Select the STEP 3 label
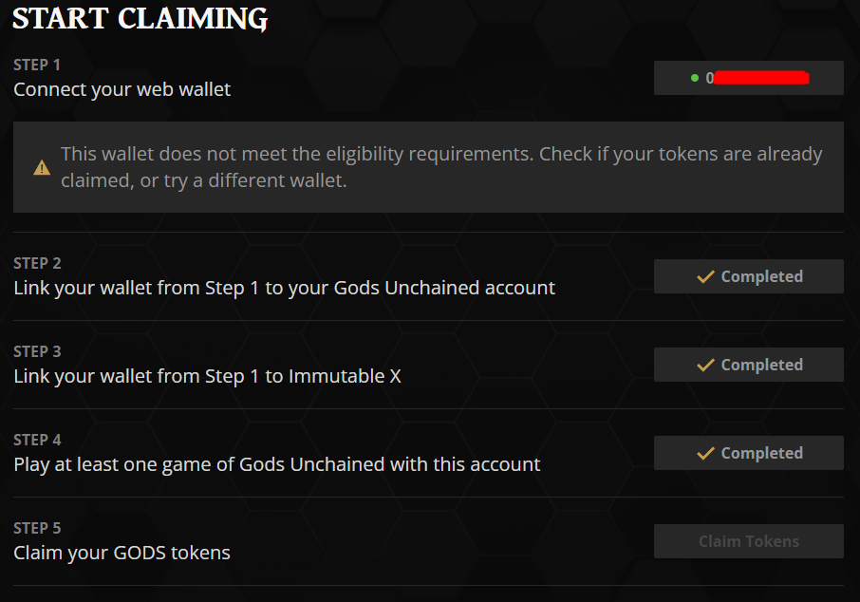Viewport: 860px width, 602px height. tap(37, 351)
